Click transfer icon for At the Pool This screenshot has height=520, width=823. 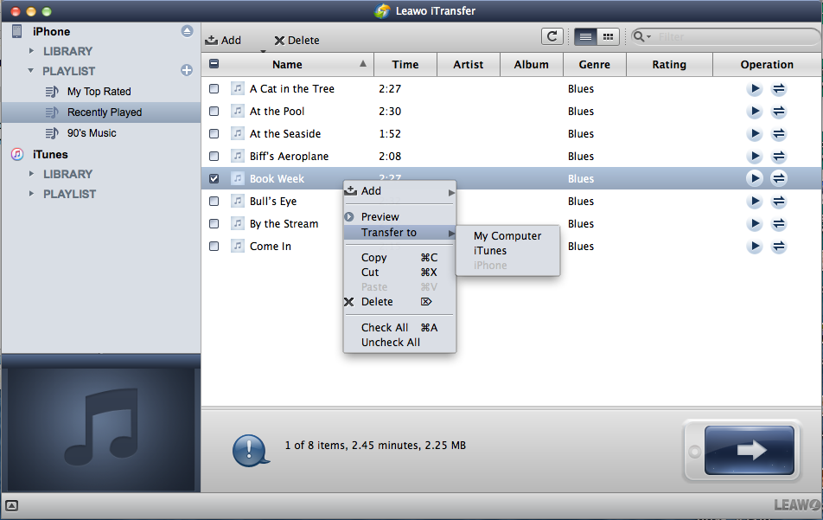(779, 112)
